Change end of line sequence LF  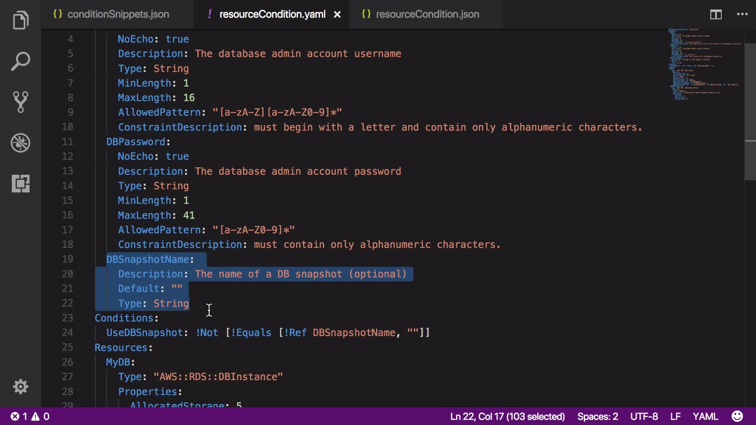pyautogui.click(x=675, y=416)
